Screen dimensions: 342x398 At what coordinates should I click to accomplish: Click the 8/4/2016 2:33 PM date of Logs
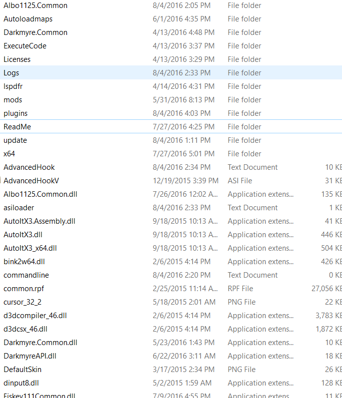click(182, 73)
